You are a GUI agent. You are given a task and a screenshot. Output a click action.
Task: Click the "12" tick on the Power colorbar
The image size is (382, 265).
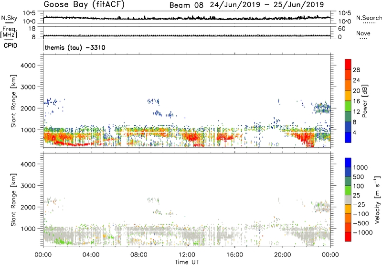pos(356,112)
